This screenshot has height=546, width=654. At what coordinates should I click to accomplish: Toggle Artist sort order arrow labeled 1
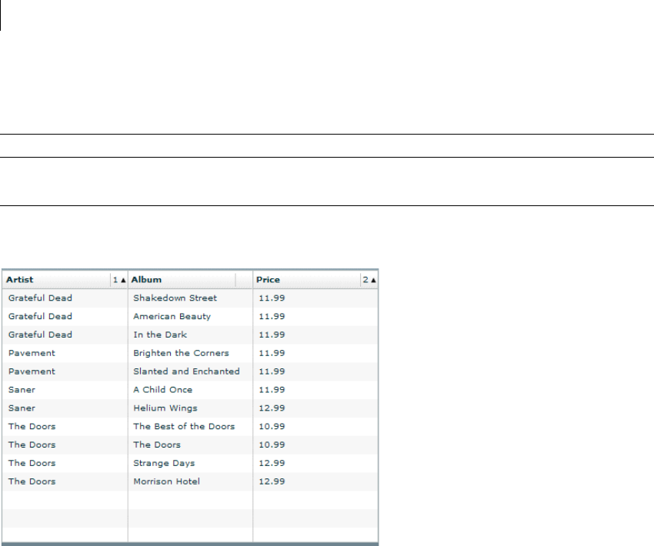coord(118,280)
